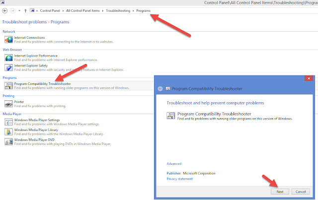Screen dimensions: 318x200
Task: Open Internet Explorer Performance troubleshooter text
Action: click(36, 56)
